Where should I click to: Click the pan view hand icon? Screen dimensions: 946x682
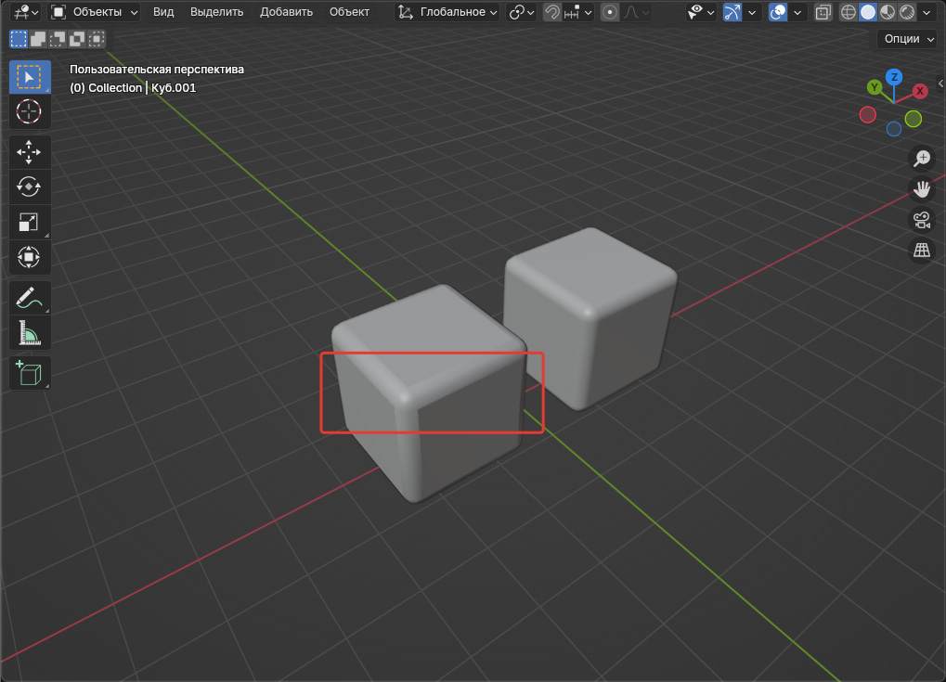[x=921, y=189]
